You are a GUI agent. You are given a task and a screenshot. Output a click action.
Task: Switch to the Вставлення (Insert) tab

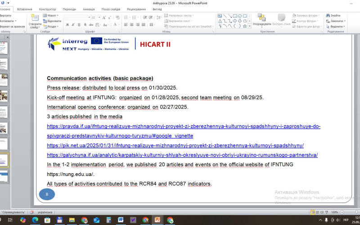point(24,9)
